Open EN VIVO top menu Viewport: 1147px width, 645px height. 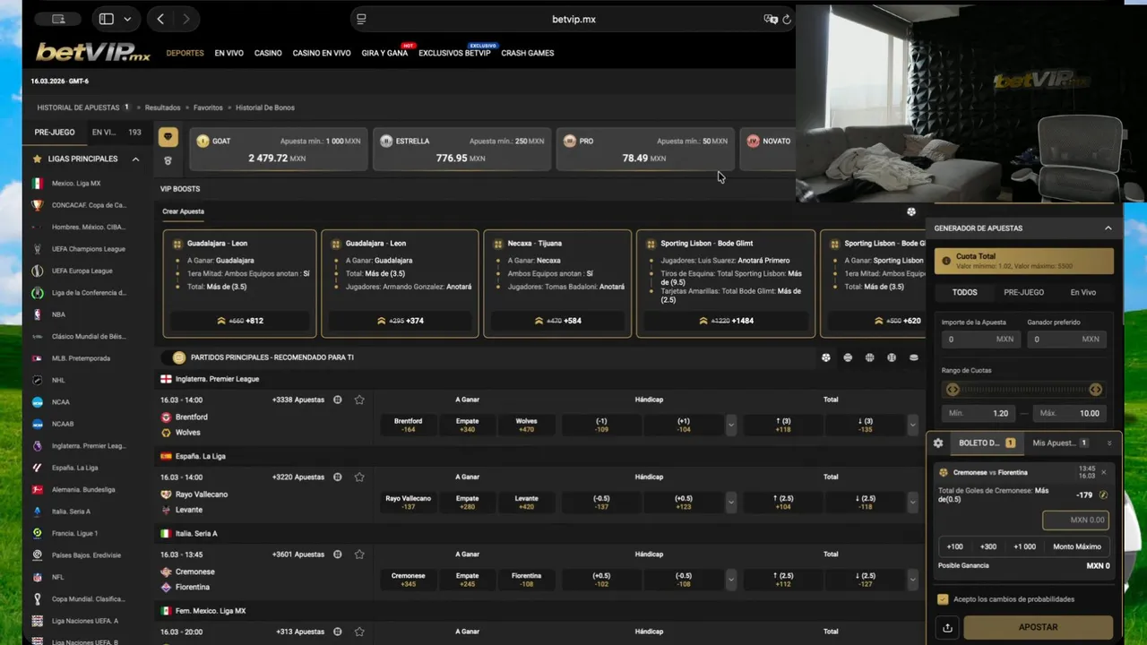[229, 53]
